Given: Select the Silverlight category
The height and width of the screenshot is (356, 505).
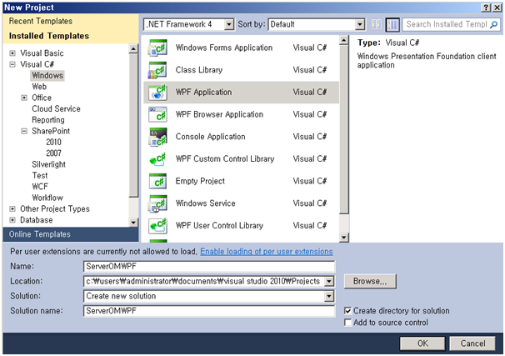Looking at the screenshot, I should coord(48,164).
